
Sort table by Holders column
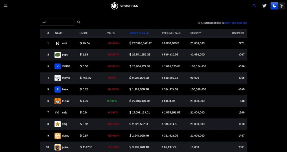(238, 33)
